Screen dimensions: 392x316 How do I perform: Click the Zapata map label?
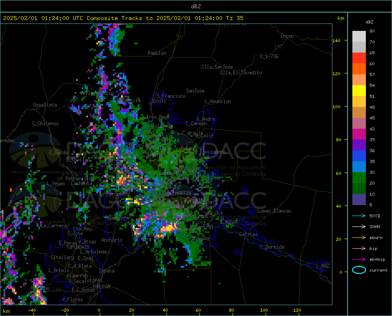pyautogui.click(x=107, y=271)
